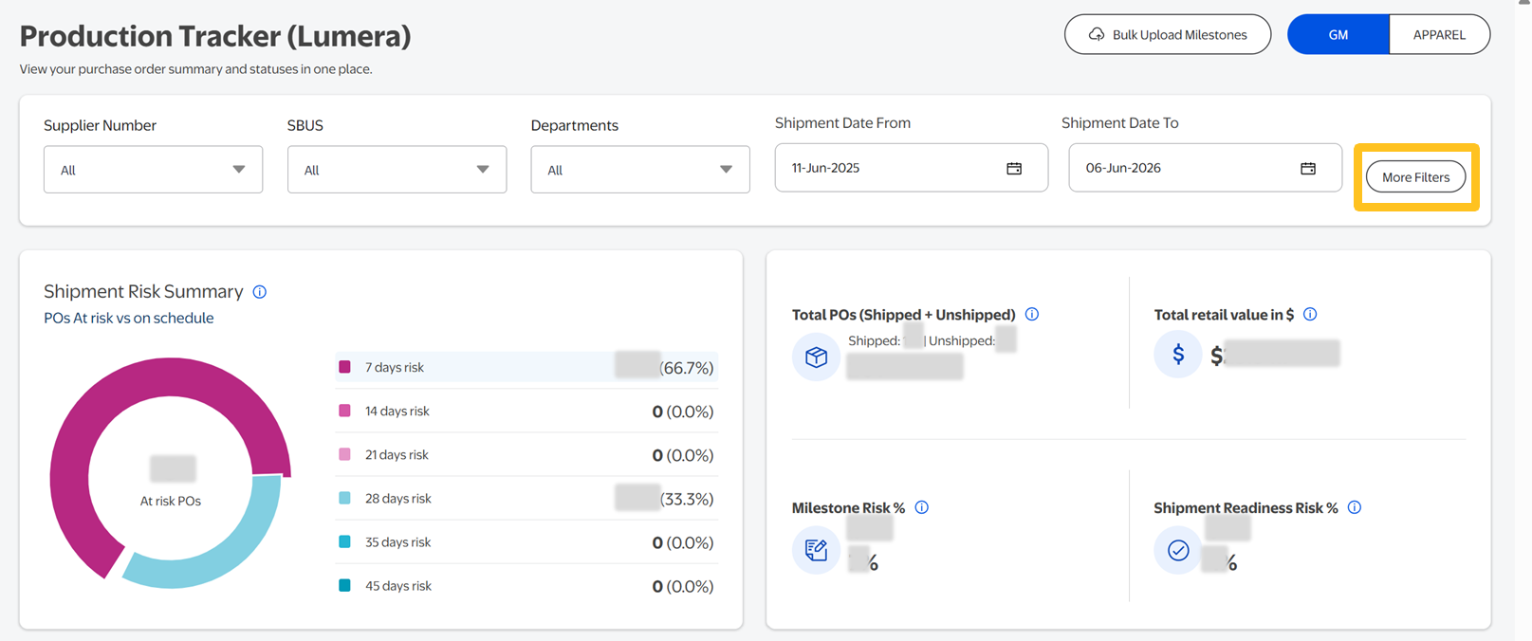Click the Total POs info icon
The width and height of the screenshot is (1532, 641).
(1032, 314)
